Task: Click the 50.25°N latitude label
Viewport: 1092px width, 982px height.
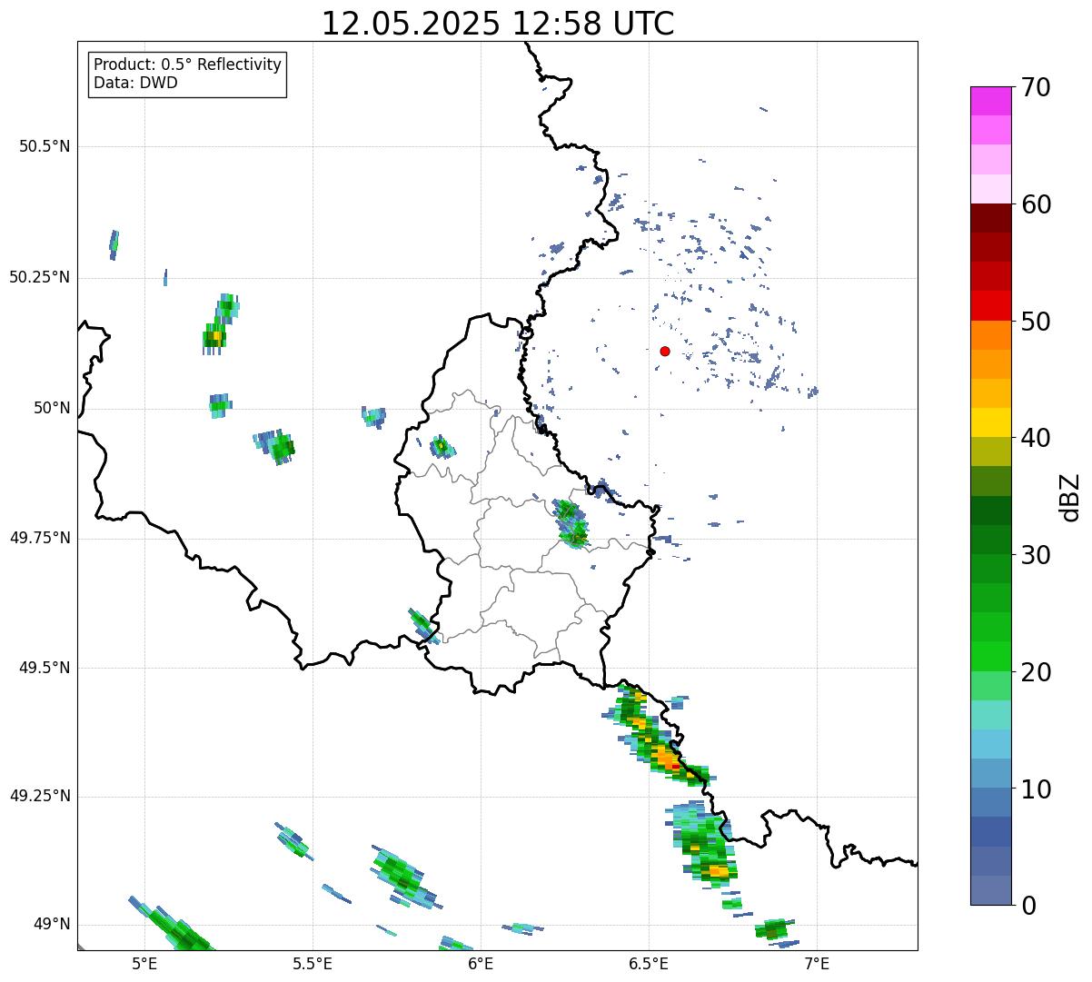Action: coord(40,277)
